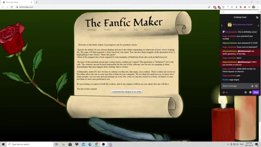Click the dripconnoisseur 'your password is 12345' message
This screenshot has width=261, height=147.
pyautogui.click(x=240, y=43)
